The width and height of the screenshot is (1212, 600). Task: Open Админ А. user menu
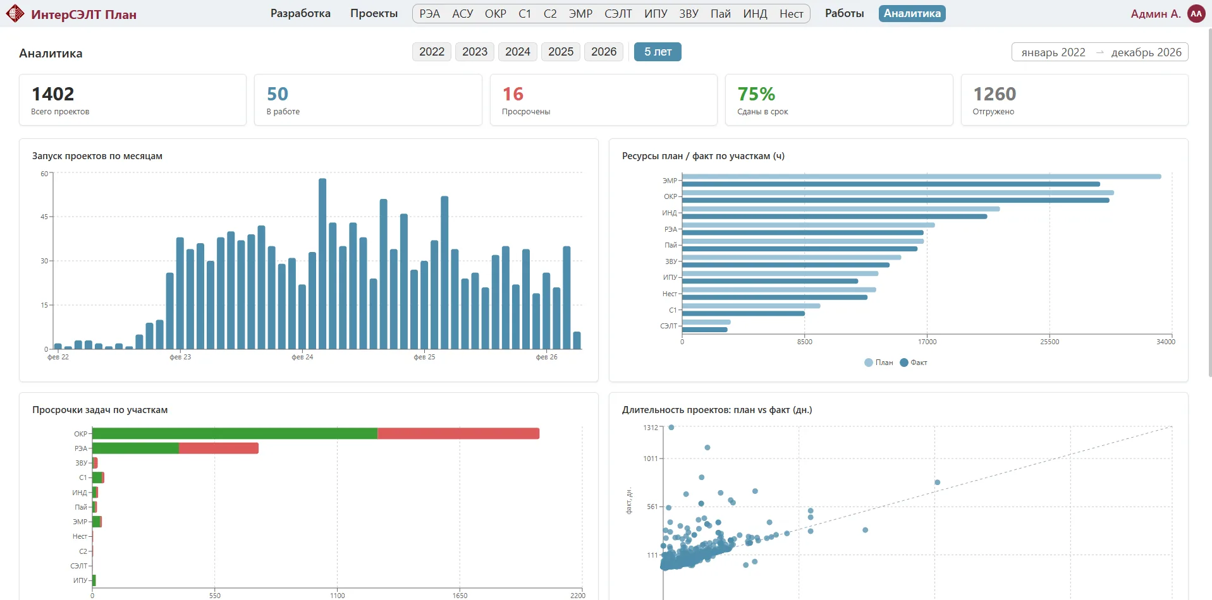[1156, 14]
